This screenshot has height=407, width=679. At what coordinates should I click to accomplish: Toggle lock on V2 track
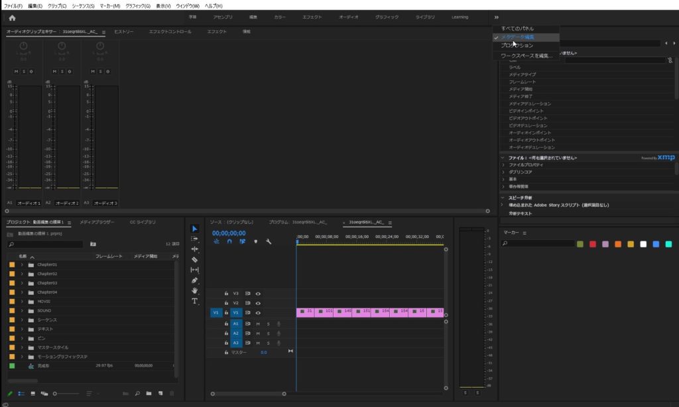coord(226,303)
